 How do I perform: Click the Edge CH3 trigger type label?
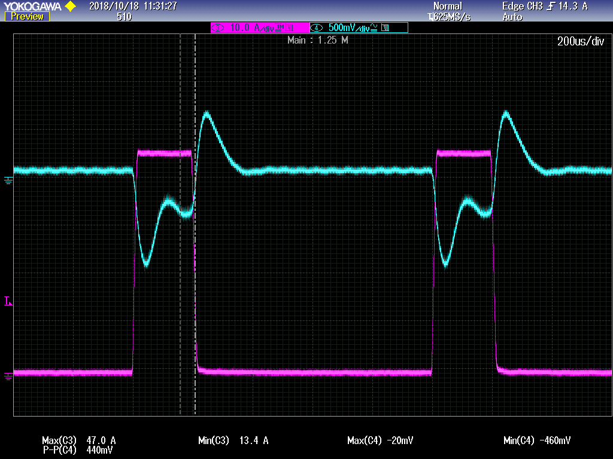[x=522, y=6]
